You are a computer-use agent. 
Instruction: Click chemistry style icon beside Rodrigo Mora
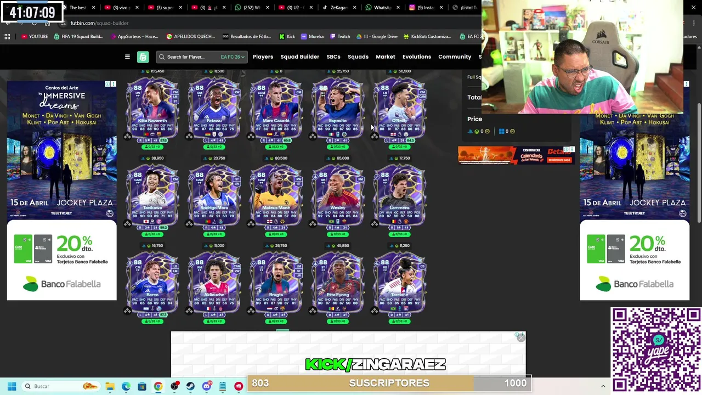(x=189, y=223)
